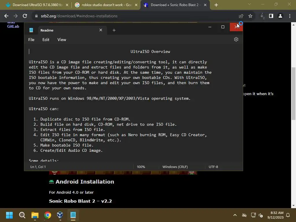
Task: Open a new Chrome tab
Action: pyautogui.click(x=216, y=5)
